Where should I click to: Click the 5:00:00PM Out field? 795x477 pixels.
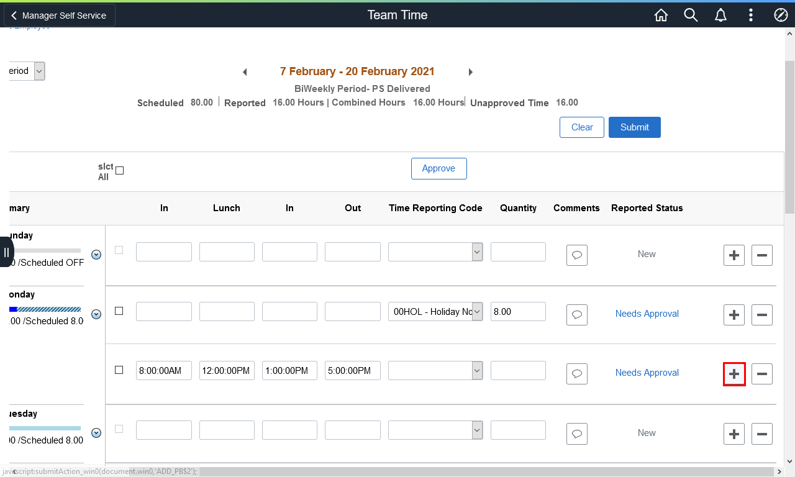[353, 371]
